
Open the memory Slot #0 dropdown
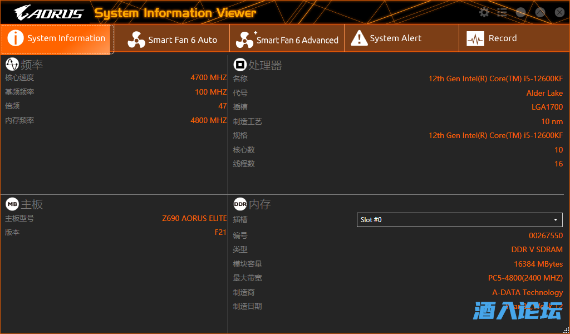pyautogui.click(x=459, y=220)
